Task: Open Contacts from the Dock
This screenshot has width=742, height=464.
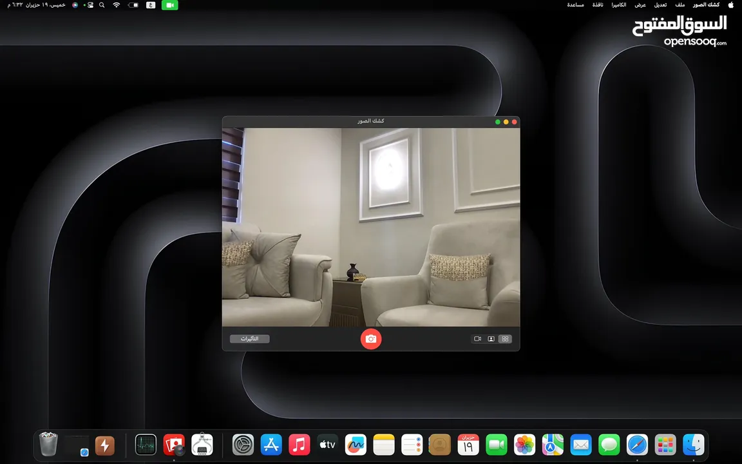Action: (x=440, y=445)
